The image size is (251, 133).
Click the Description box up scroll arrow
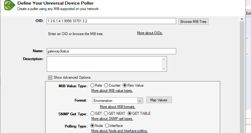coord(164,59)
